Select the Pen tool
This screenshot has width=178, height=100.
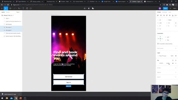tap(19, 8)
